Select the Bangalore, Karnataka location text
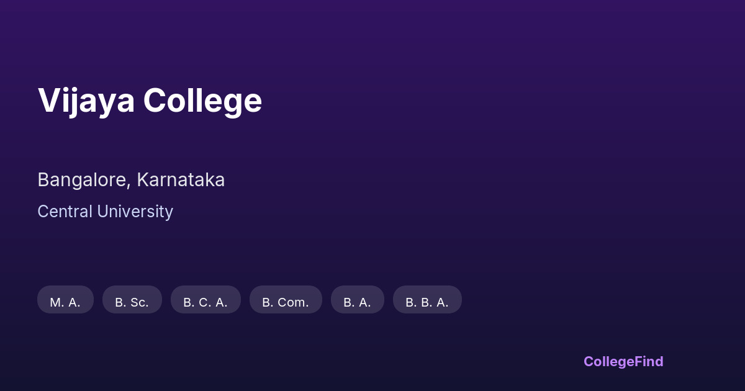The width and height of the screenshot is (745, 391). (131, 180)
